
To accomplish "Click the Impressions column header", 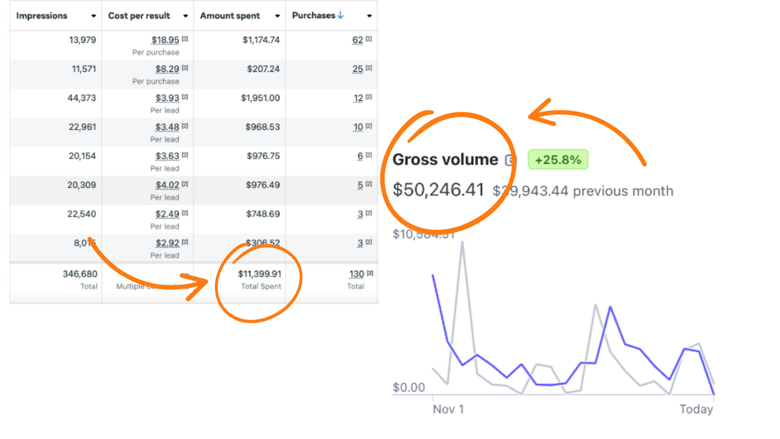I will (41, 16).
